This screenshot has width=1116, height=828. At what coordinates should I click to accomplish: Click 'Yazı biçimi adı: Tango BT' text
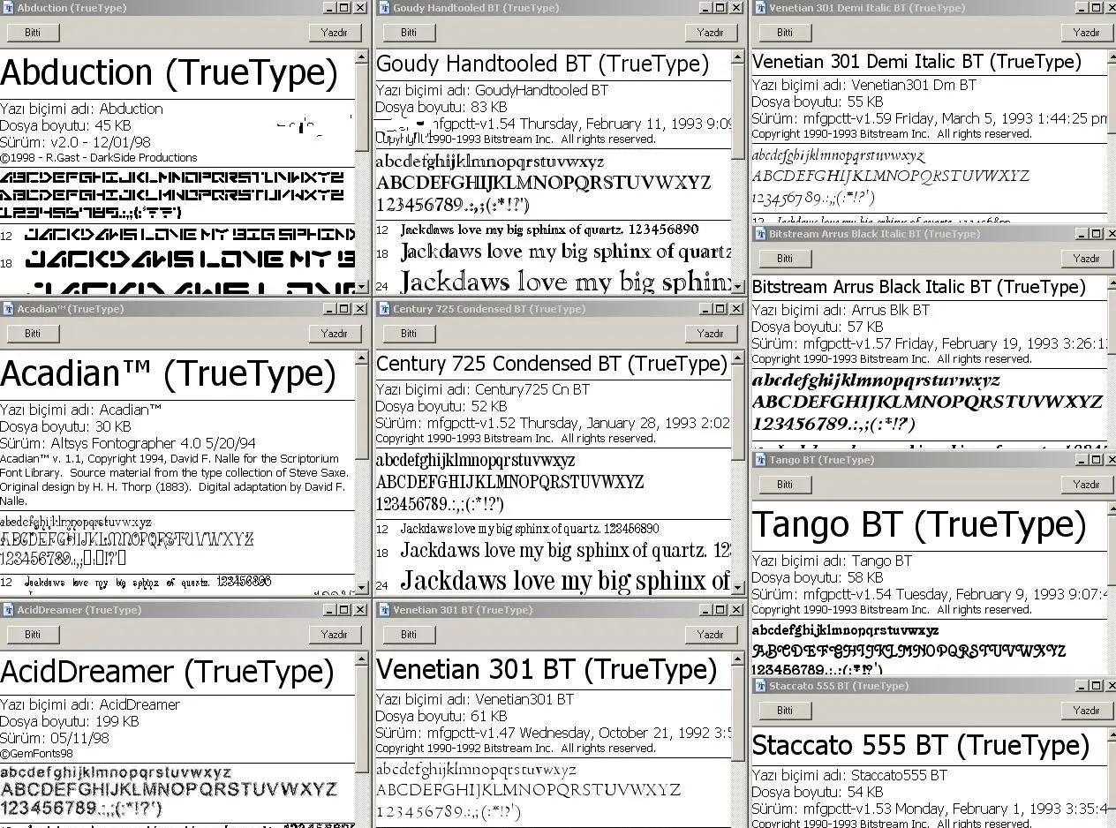coord(832,561)
